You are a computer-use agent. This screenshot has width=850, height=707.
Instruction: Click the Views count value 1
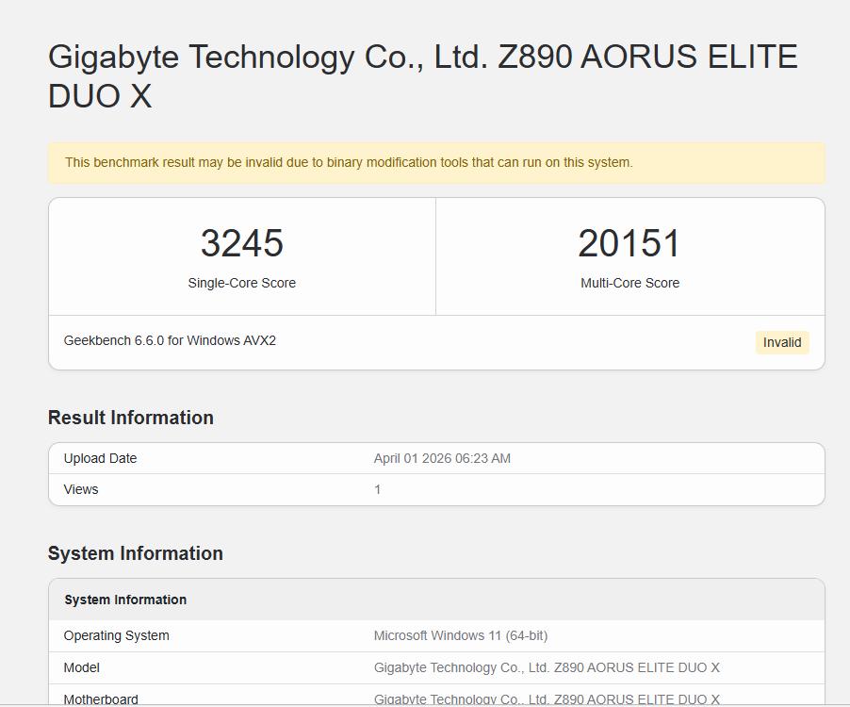tap(378, 489)
